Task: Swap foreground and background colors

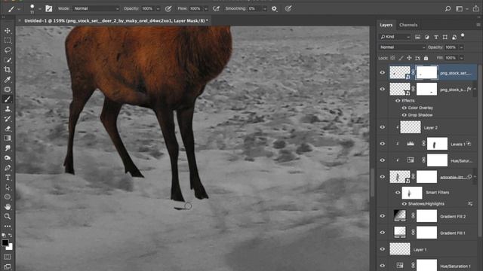Action: click(x=10, y=235)
